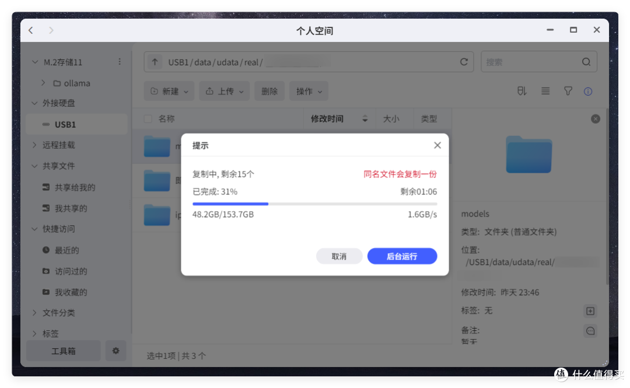Sort by 大小 column header
630x388 pixels.
point(391,118)
